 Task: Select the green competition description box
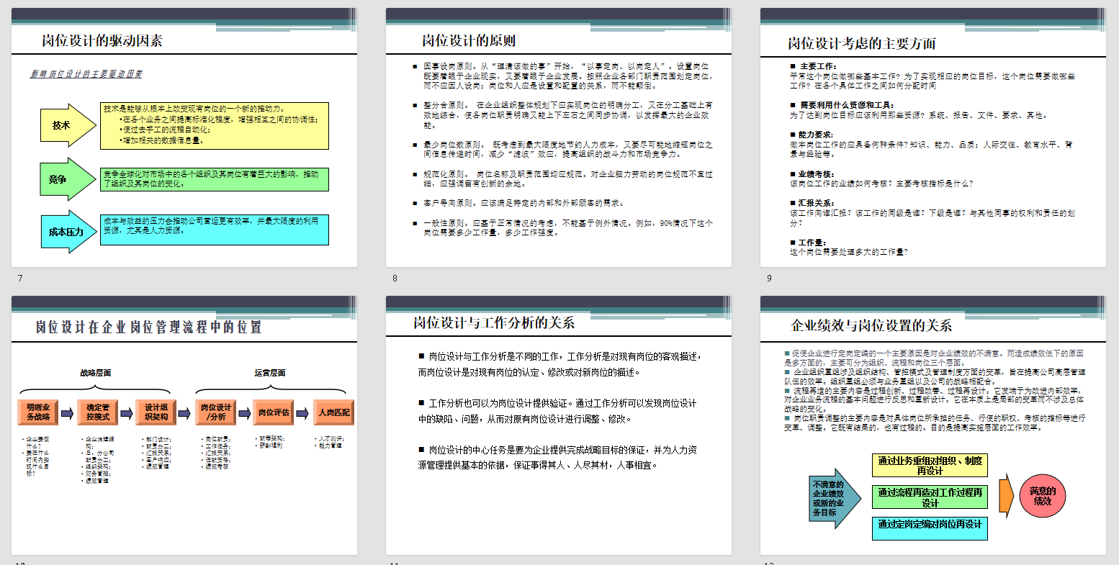215,179
